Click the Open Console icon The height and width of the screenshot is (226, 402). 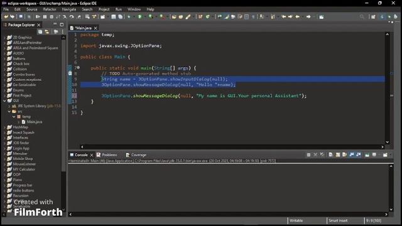click(x=385, y=155)
